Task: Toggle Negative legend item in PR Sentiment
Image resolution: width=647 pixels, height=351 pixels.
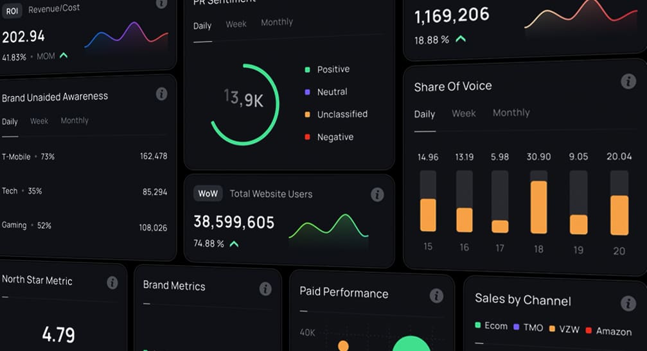Action: [x=329, y=137]
